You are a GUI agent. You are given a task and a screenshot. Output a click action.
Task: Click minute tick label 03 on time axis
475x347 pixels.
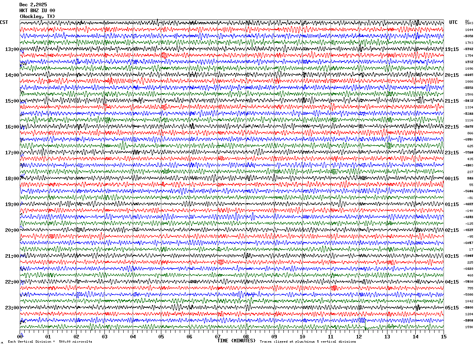(x=104, y=336)
